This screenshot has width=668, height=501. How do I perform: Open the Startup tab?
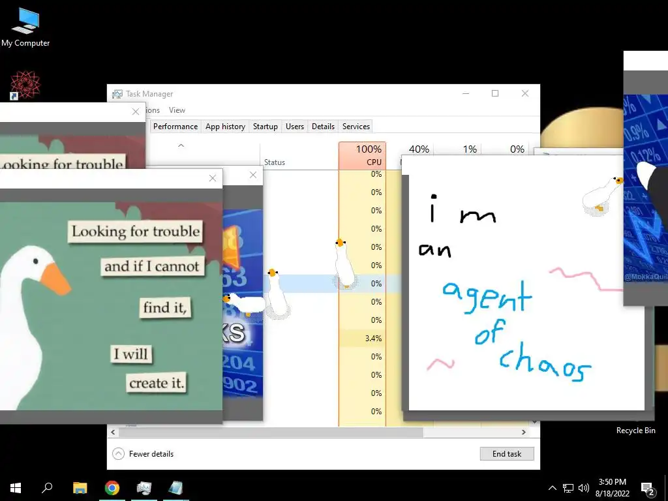(266, 127)
